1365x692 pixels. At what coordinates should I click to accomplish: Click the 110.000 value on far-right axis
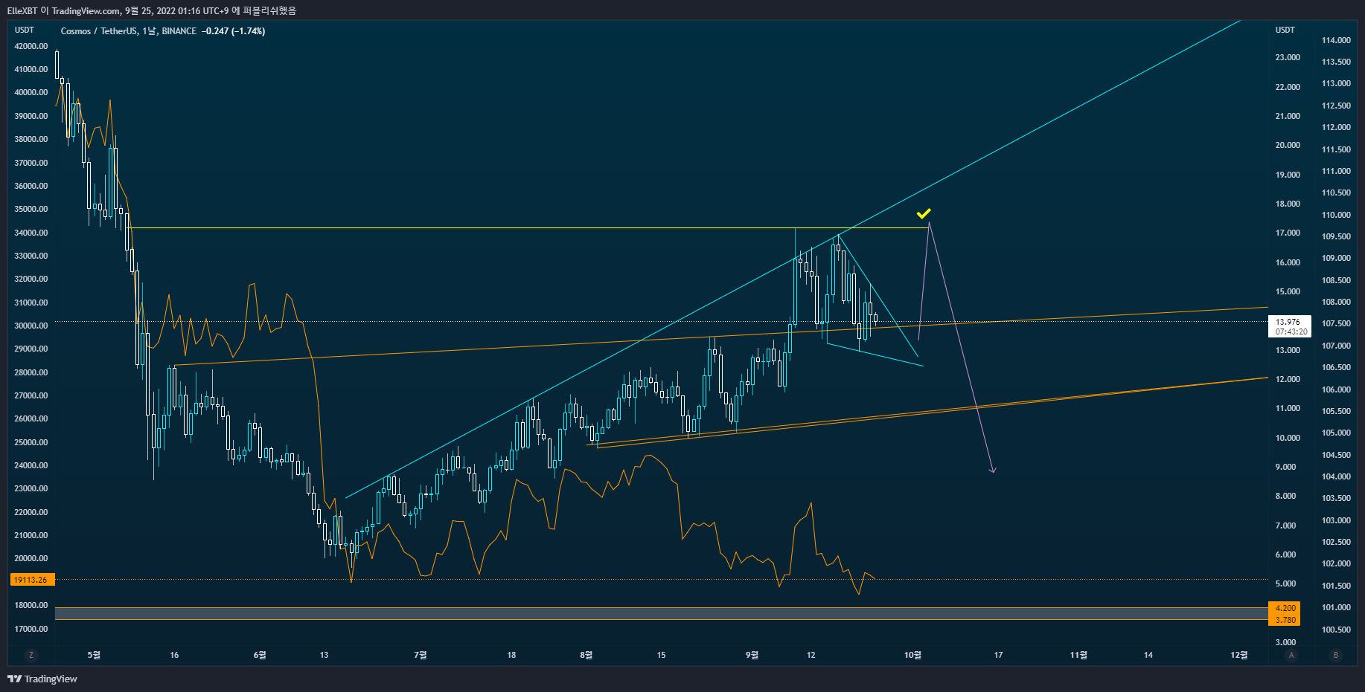click(1336, 215)
